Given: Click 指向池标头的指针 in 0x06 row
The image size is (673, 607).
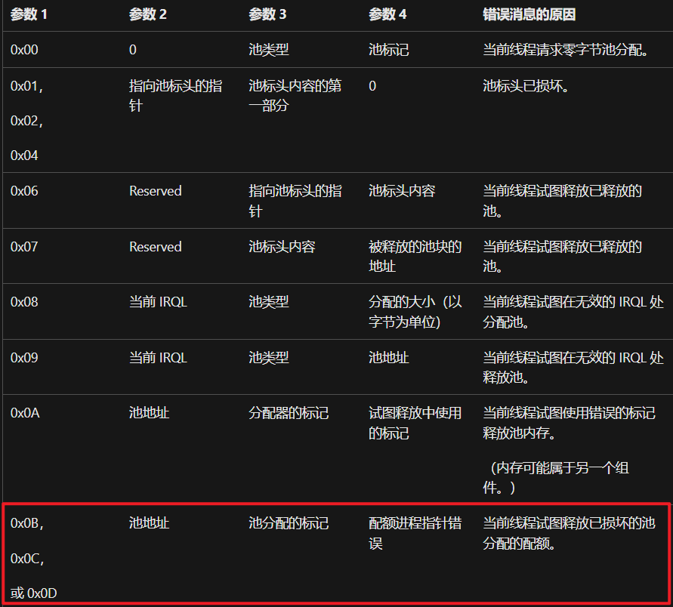Looking at the screenshot, I should 295,201.
